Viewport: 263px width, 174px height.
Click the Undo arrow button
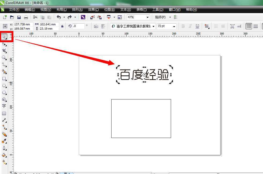(59, 17)
